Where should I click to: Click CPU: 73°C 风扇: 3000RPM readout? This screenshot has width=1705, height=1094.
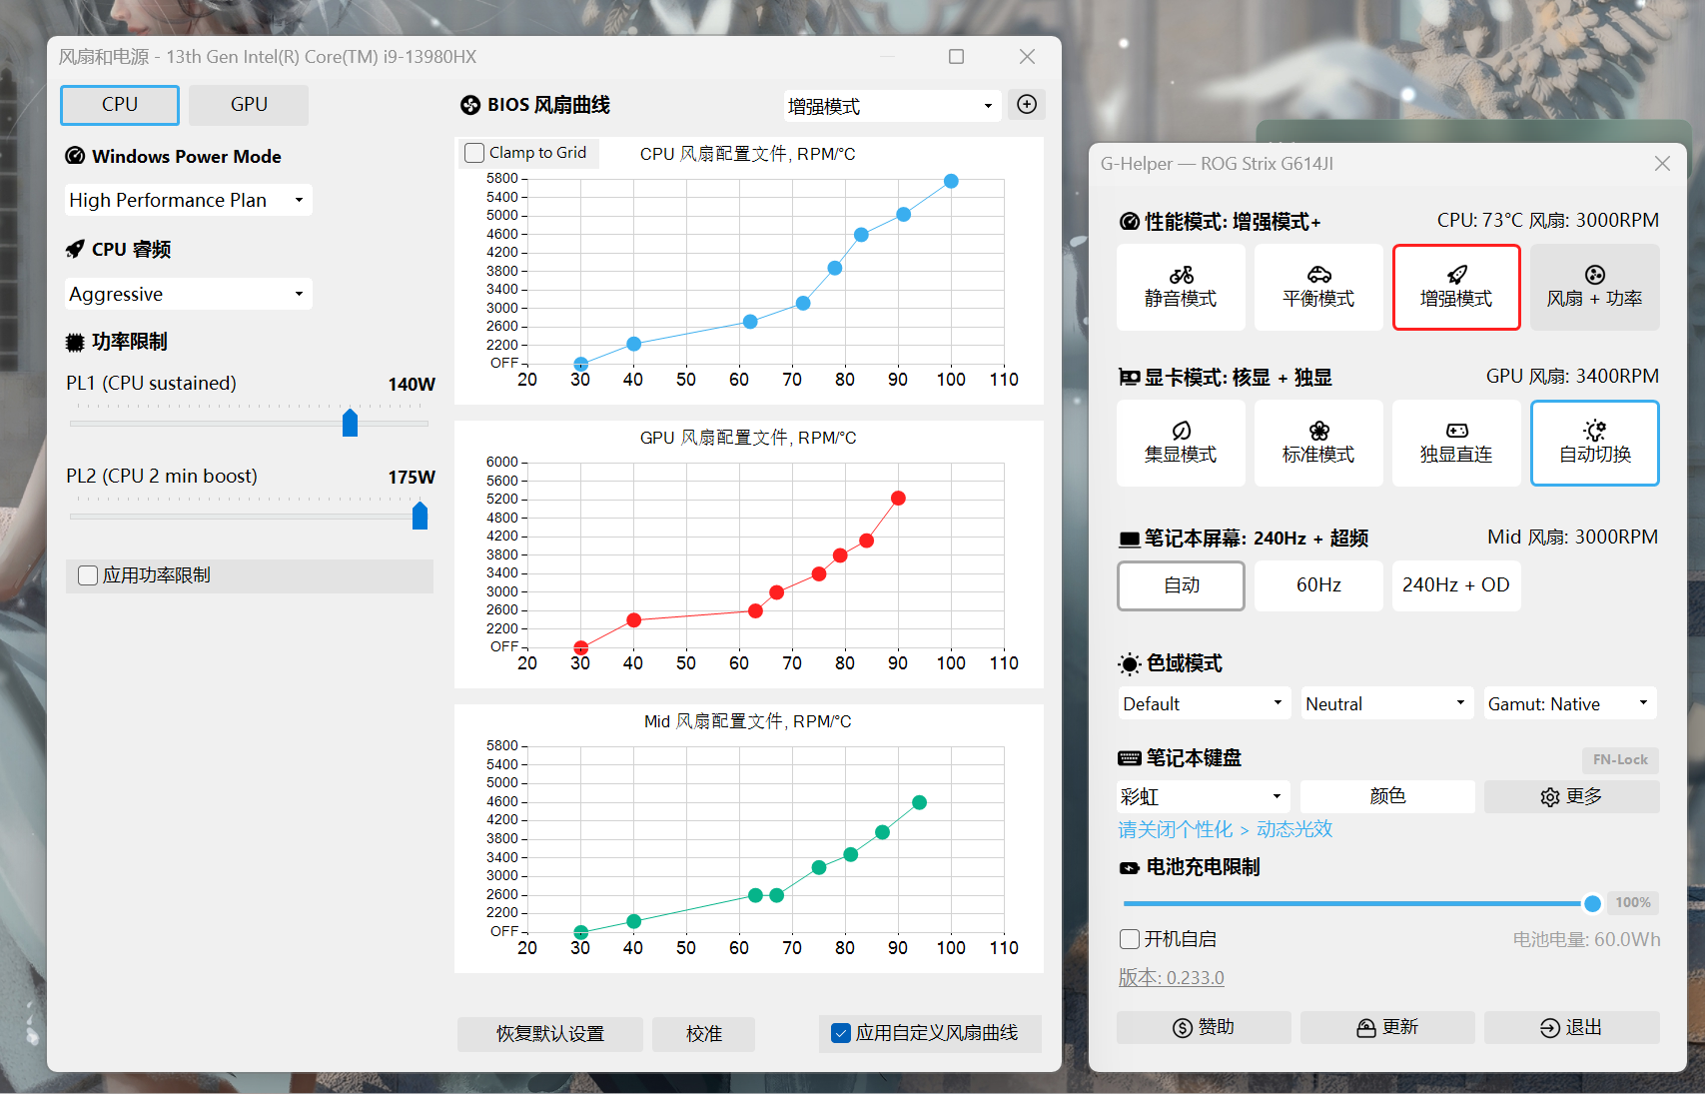(x=1548, y=220)
